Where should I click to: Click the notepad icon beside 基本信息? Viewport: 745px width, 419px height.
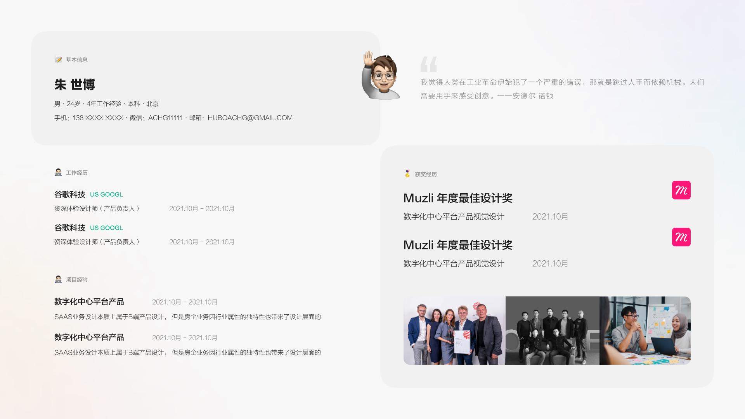(58, 59)
